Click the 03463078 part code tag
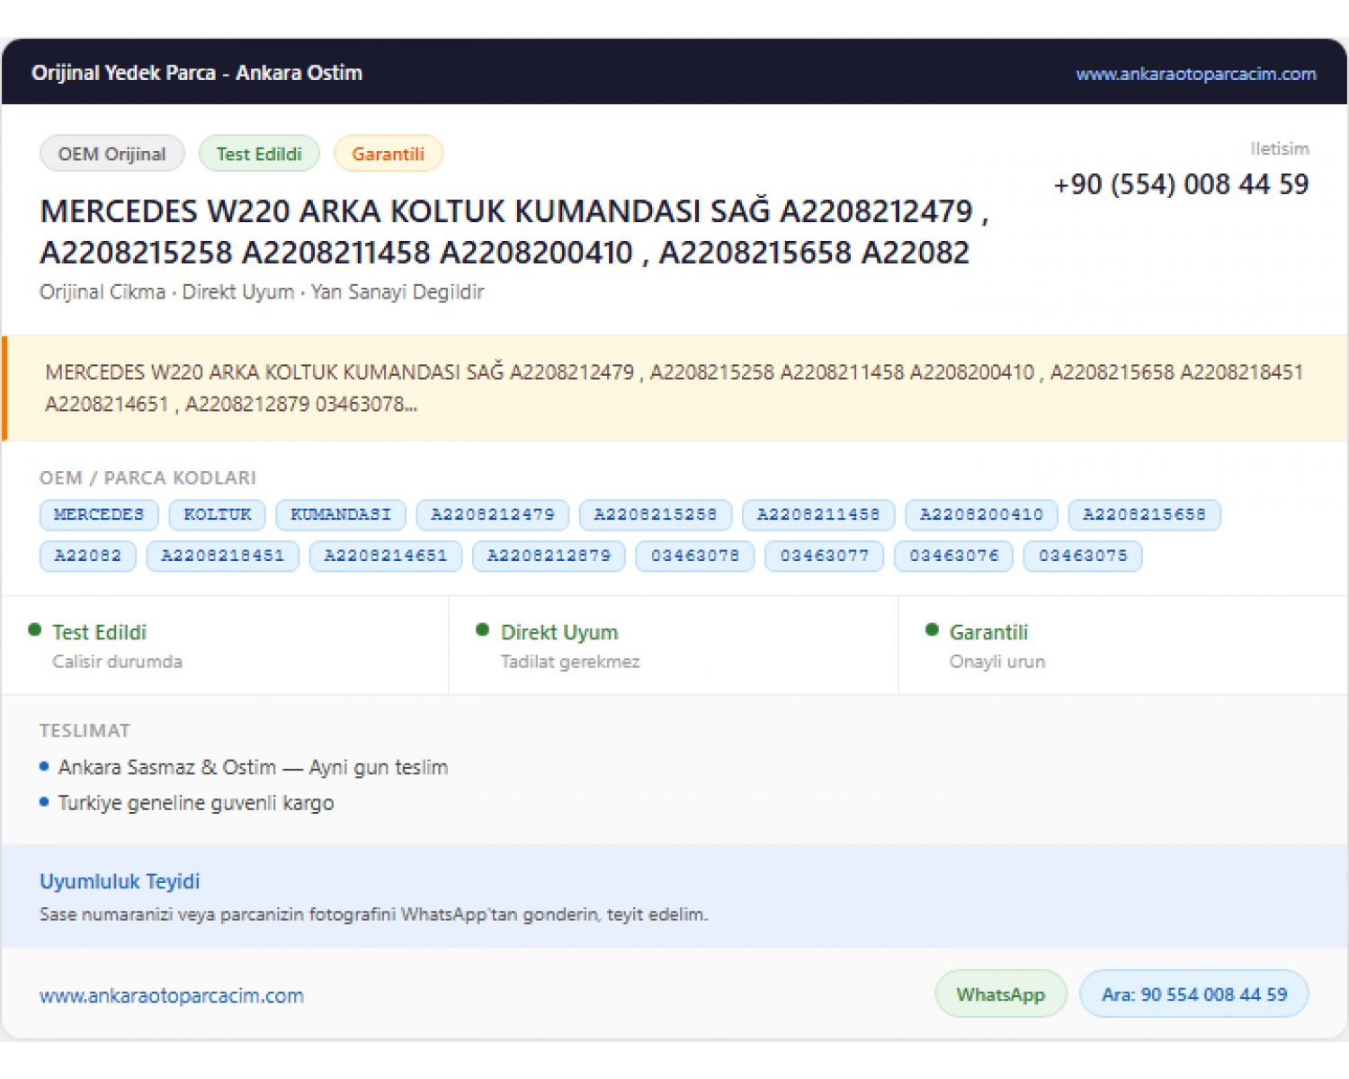The width and height of the screenshot is (1349, 1079). click(x=695, y=556)
